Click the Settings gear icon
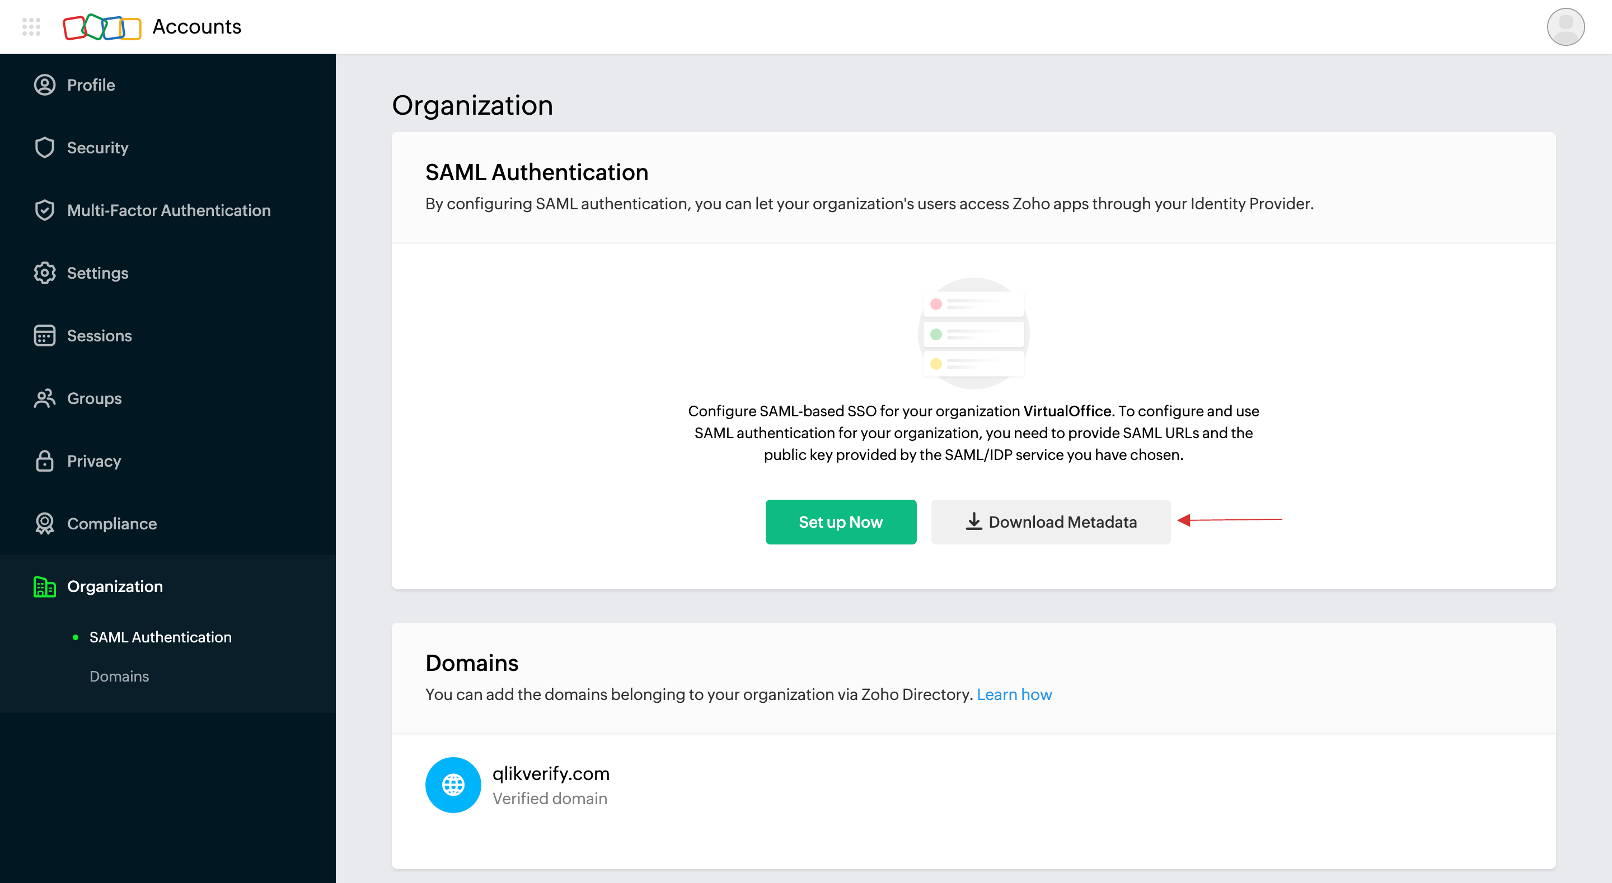Image resolution: width=1612 pixels, height=883 pixels. (x=45, y=272)
